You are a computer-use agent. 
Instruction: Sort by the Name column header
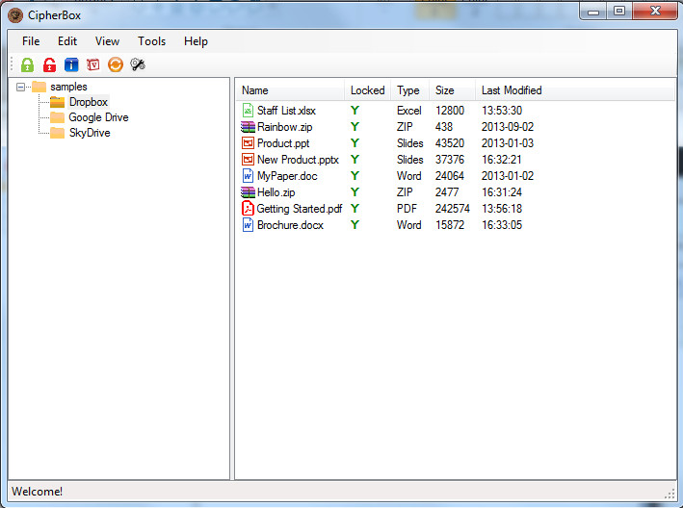pyautogui.click(x=290, y=90)
